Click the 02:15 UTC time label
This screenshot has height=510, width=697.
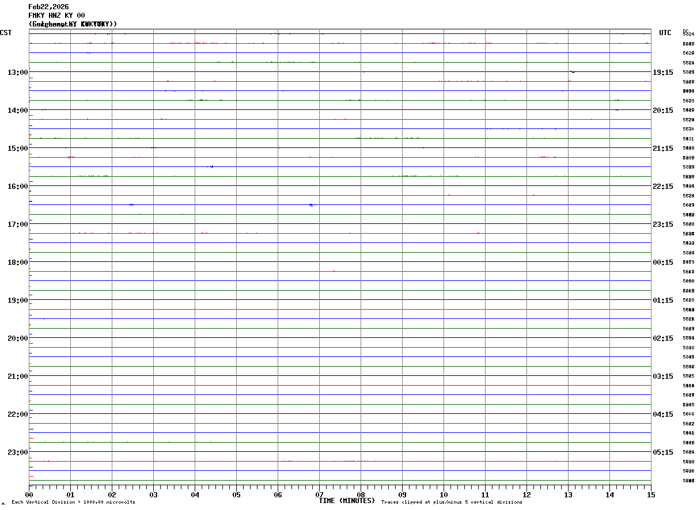coord(663,338)
